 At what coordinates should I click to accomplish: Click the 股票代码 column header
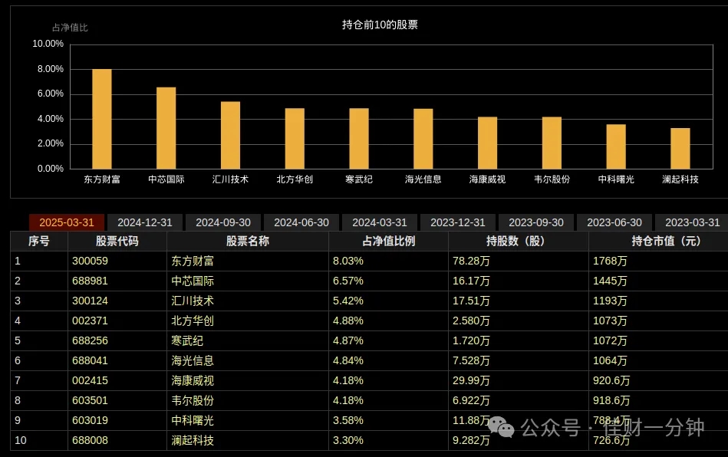pyautogui.click(x=117, y=242)
